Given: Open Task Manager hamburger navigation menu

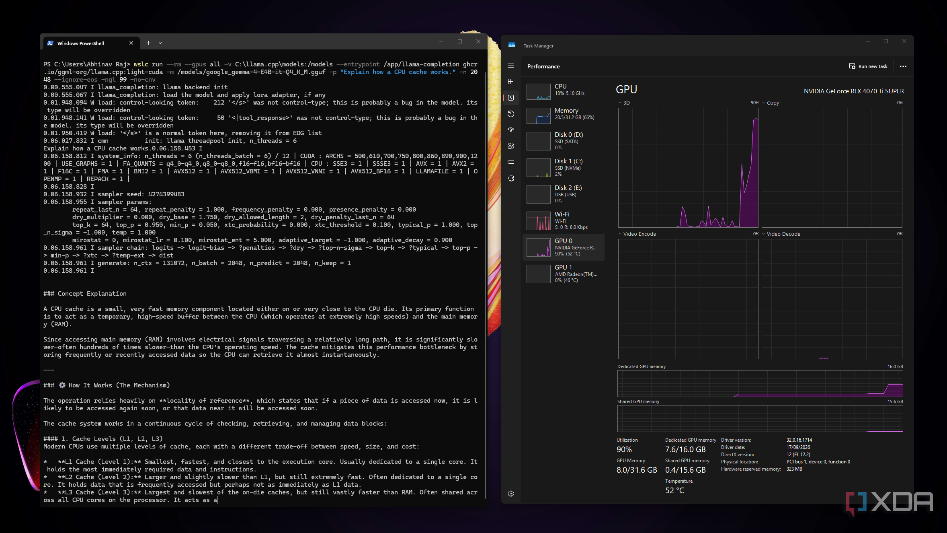Looking at the screenshot, I should coord(511,66).
